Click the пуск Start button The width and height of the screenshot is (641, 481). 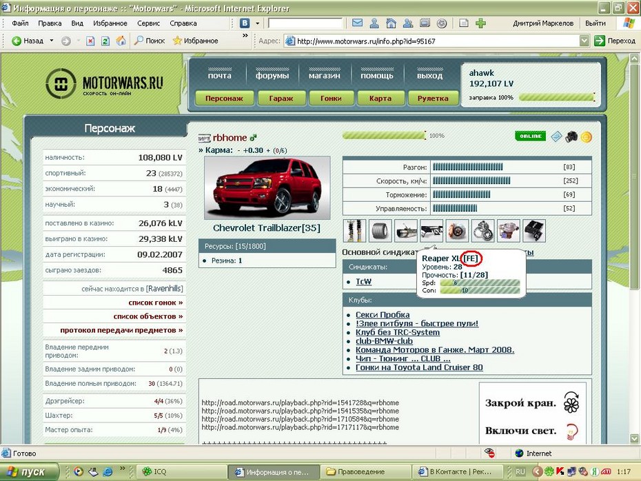coord(30,471)
